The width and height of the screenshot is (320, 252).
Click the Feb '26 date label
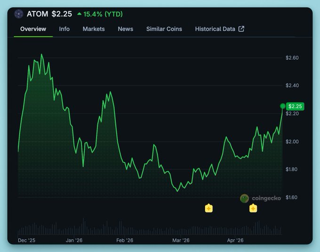[125, 240]
